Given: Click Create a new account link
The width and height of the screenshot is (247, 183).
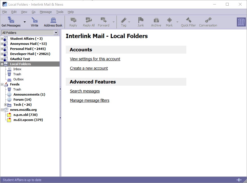Looking at the screenshot, I should click(x=89, y=68).
